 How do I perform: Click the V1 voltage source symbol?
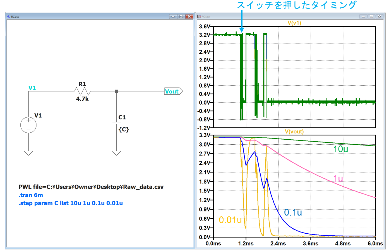28,125
